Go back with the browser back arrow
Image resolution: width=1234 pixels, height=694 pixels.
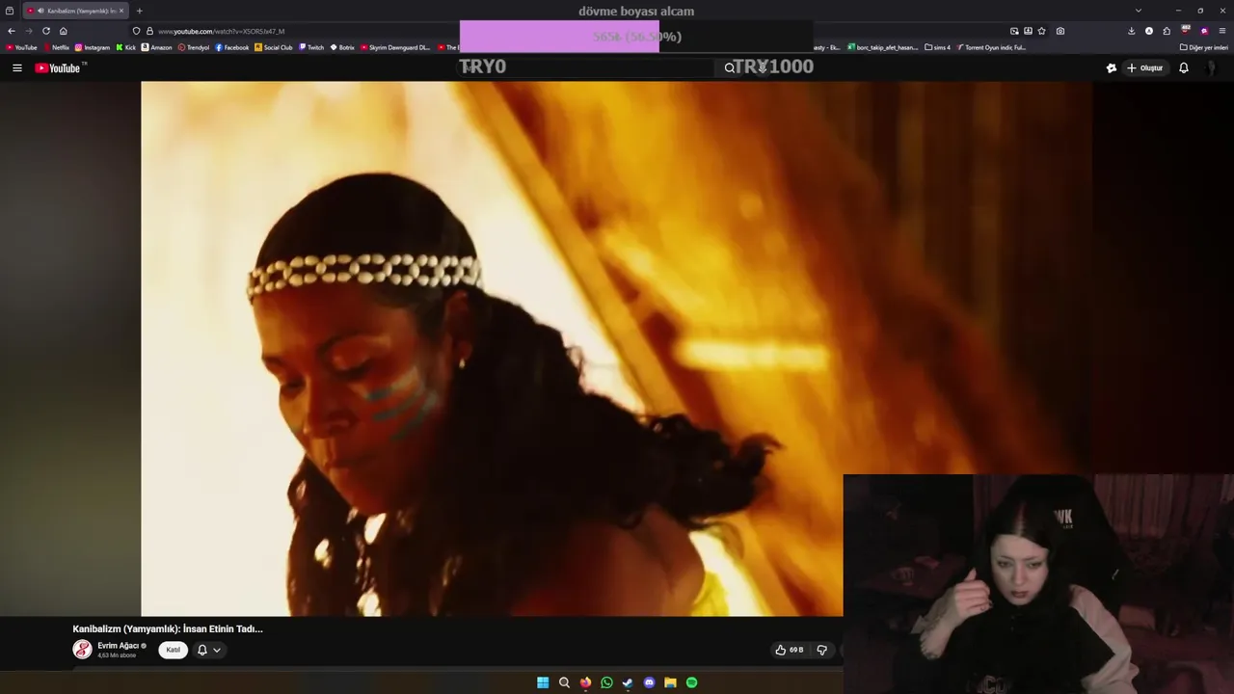pos(12,31)
